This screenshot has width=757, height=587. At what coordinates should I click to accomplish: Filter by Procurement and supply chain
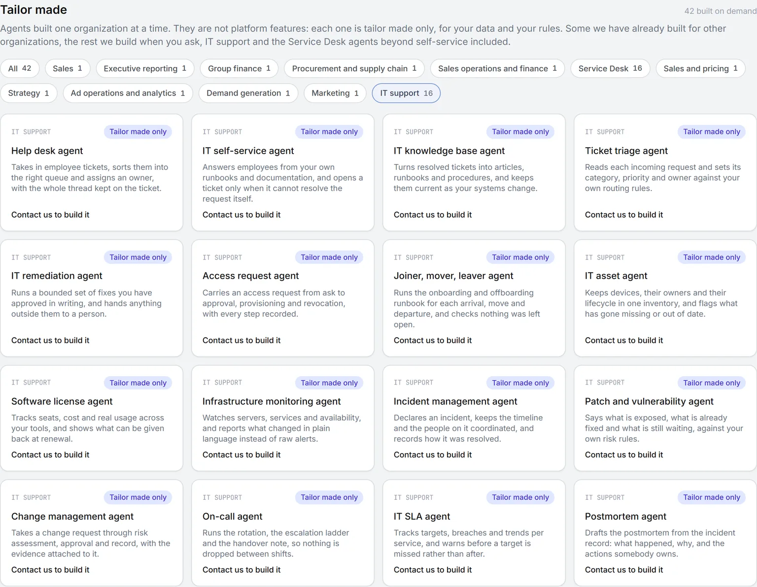(354, 68)
